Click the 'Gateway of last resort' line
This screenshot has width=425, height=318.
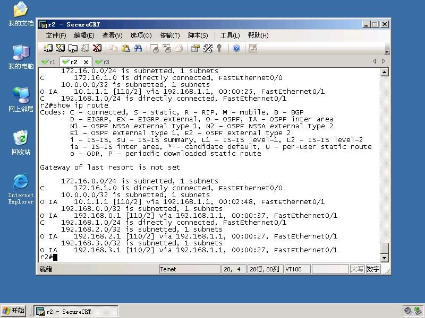click(x=110, y=167)
